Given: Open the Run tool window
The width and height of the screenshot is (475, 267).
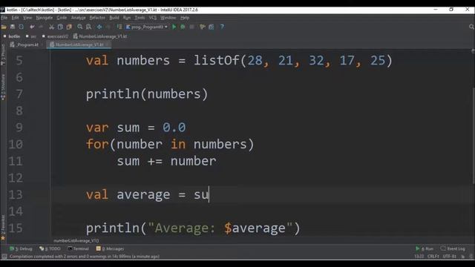Looking at the screenshot, I should tap(425, 249).
